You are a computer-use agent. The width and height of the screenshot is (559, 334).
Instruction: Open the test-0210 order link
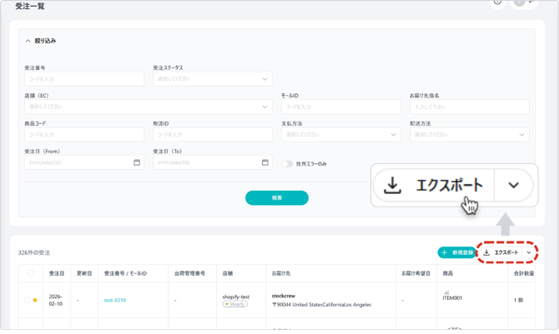[x=115, y=300]
